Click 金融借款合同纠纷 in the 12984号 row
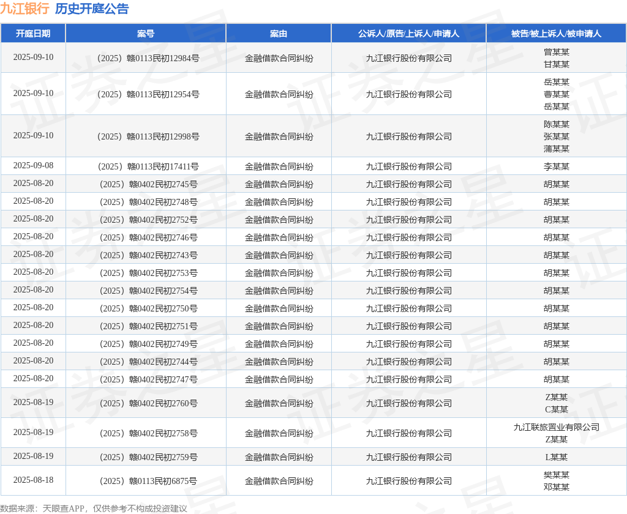This screenshot has width=627, height=514. 279,58
